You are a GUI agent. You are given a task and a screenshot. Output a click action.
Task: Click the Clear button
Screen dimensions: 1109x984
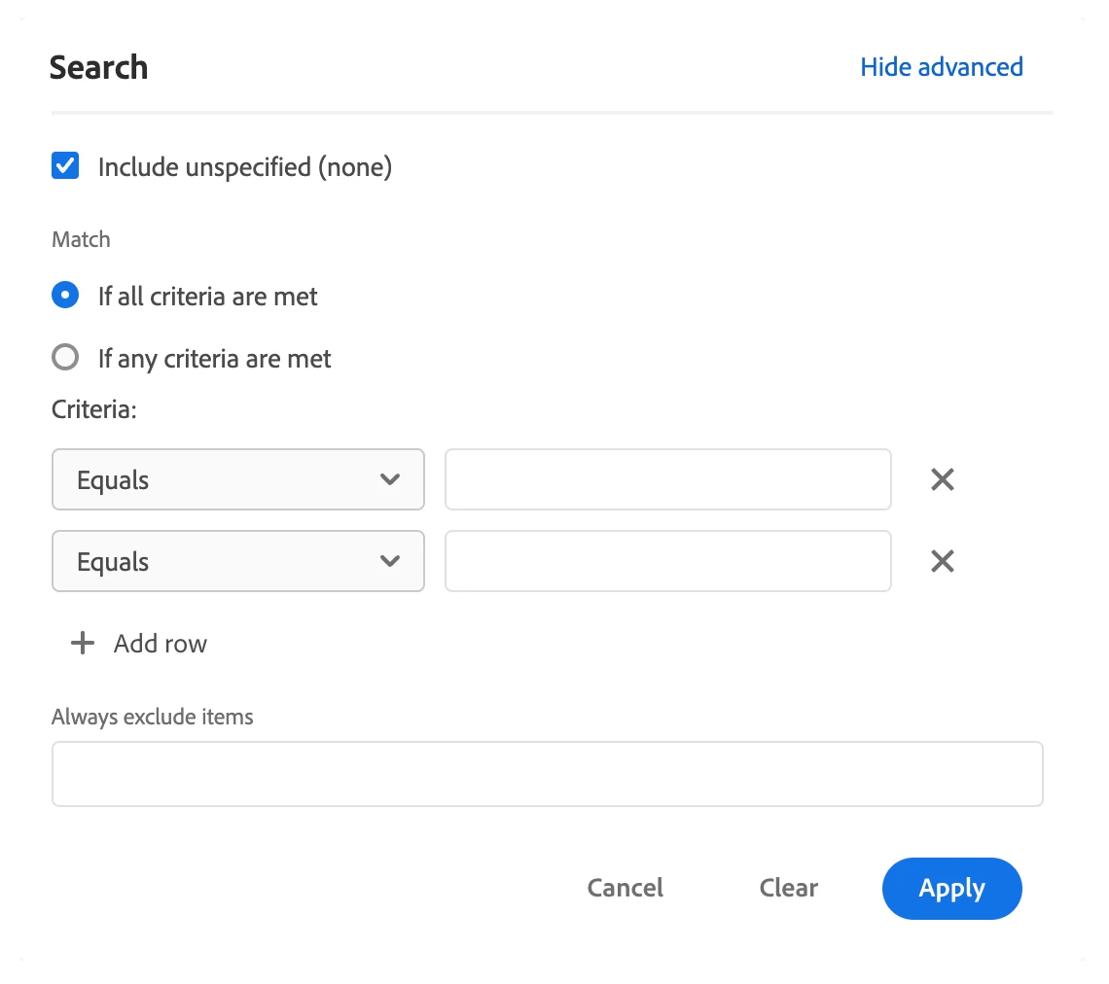(x=788, y=888)
